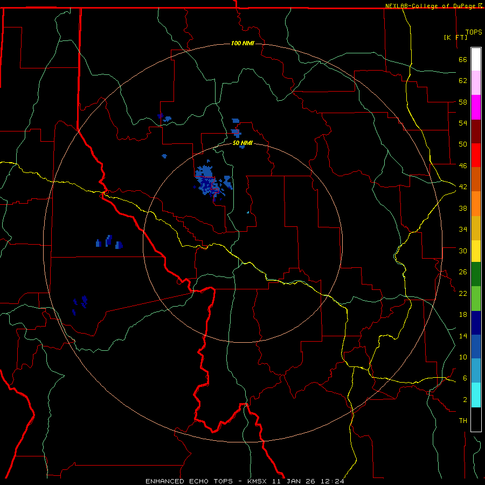
Task: Click the 50 NMI range ring label
Action: pyautogui.click(x=242, y=143)
